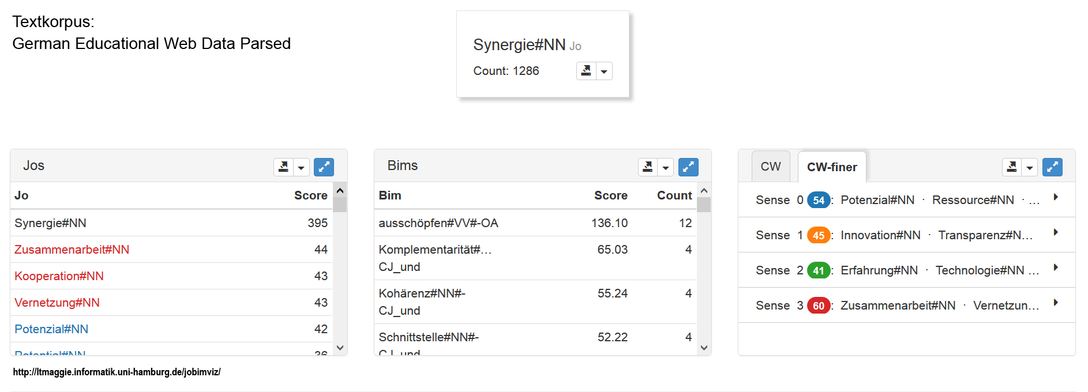Expand Sense 0 row arrow
Viewport: 1088px width, 392px height.
coord(1056,197)
